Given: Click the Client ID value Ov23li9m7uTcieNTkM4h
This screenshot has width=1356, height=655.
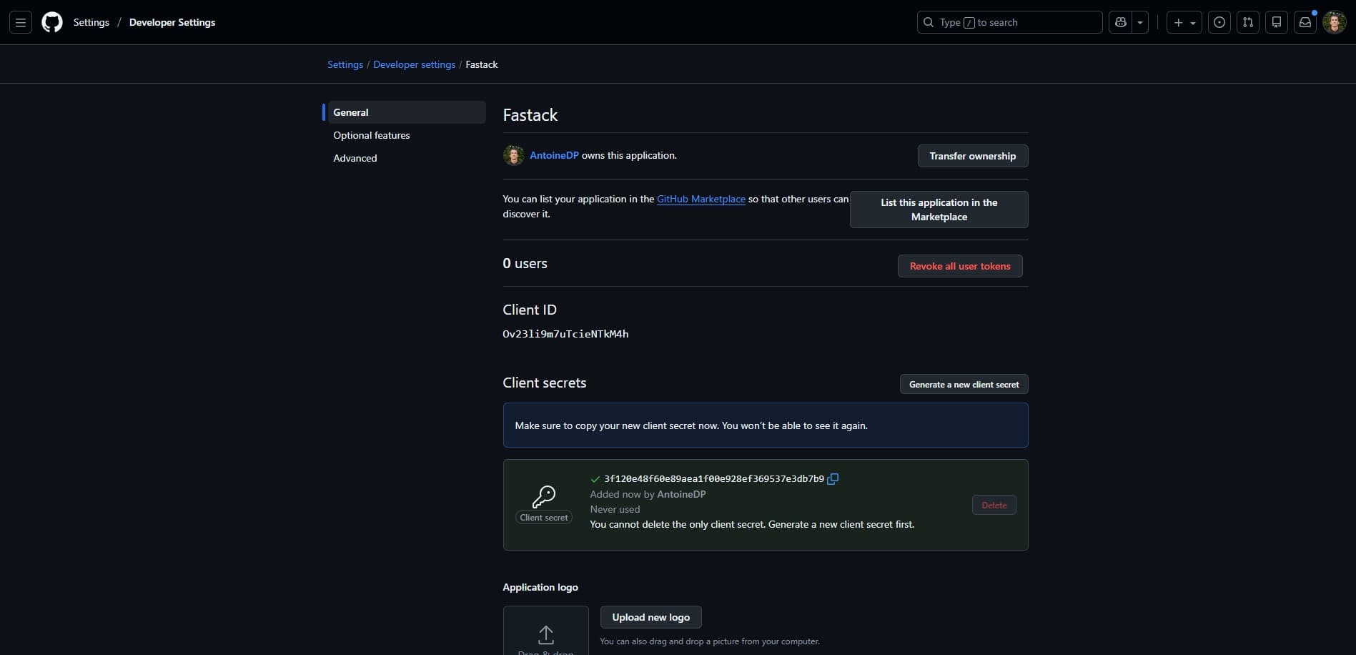Looking at the screenshot, I should (565, 334).
